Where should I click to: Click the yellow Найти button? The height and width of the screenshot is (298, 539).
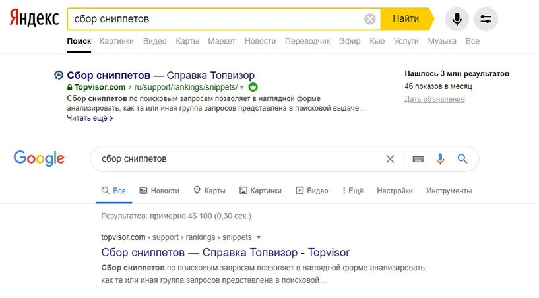406,19
